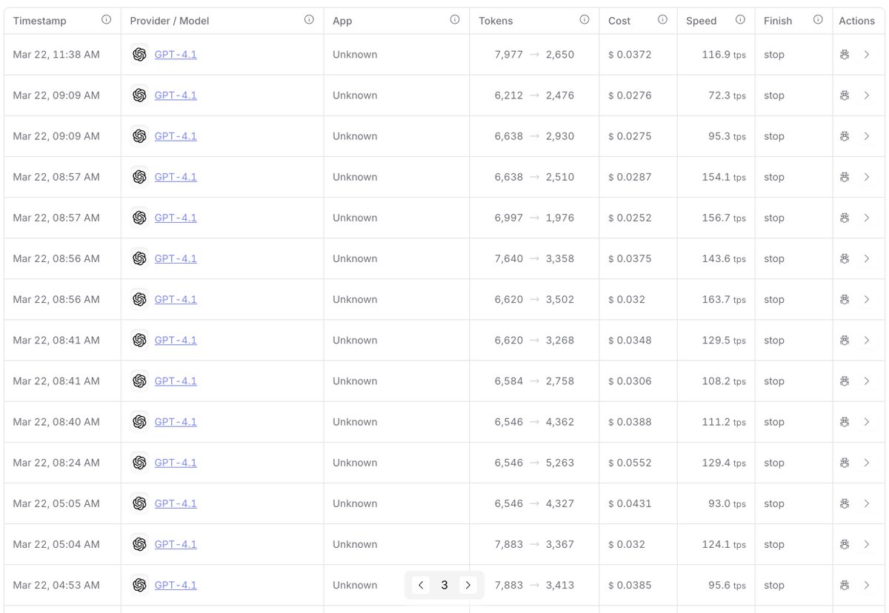Click the debug bug icon on the 11:38 AM row
The height and width of the screenshot is (613, 889).
(844, 54)
